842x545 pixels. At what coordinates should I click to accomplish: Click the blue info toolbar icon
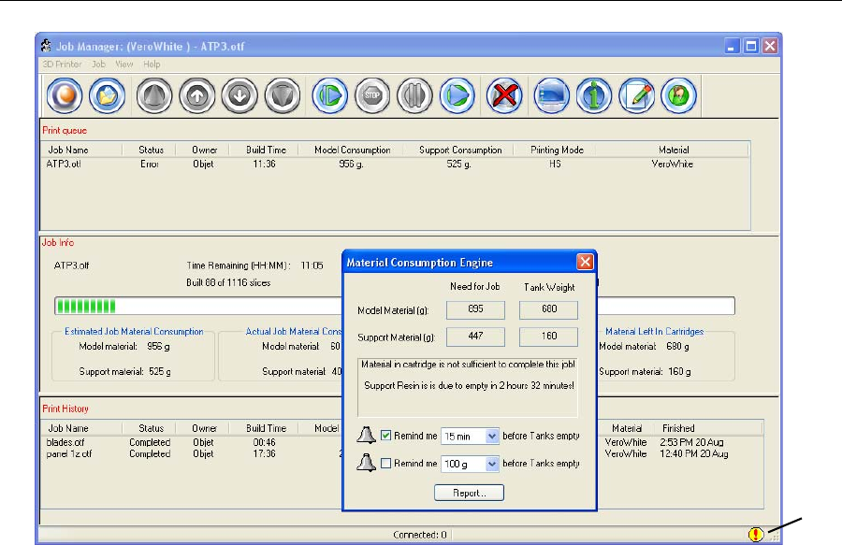point(593,96)
